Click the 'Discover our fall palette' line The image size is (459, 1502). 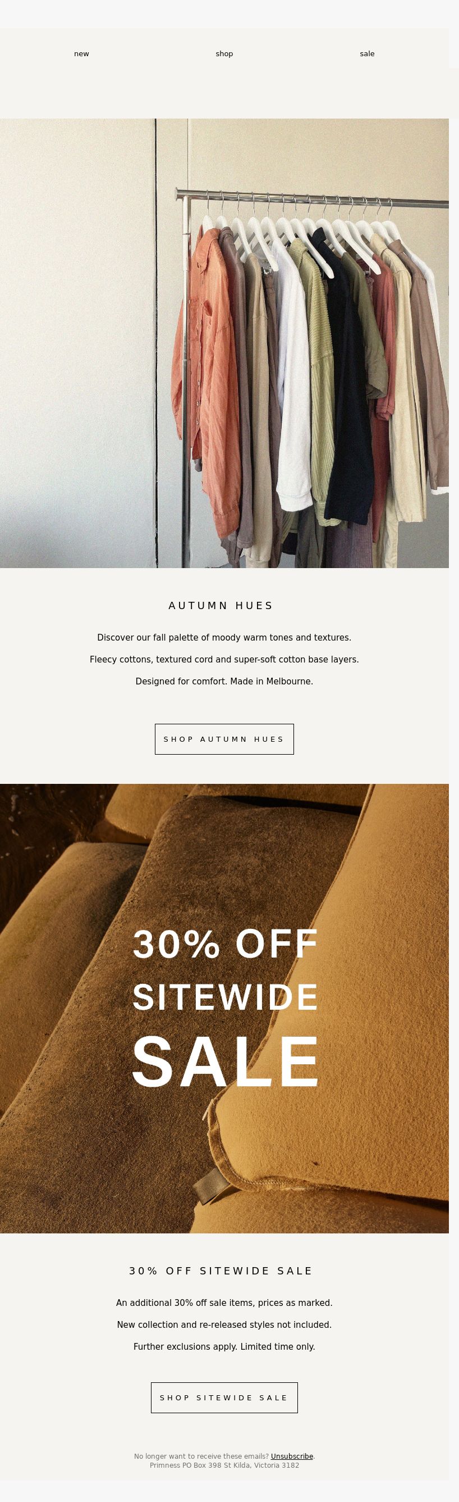point(224,637)
